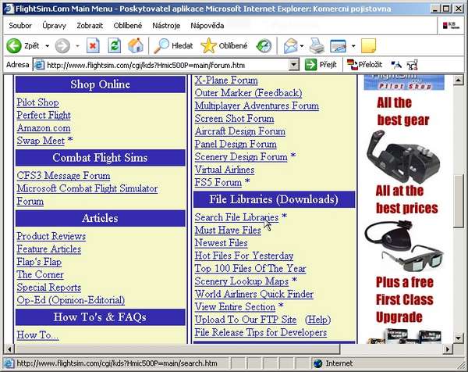Open the Virtual Airlines link
Screen dimensions: 468x372
tap(225, 170)
